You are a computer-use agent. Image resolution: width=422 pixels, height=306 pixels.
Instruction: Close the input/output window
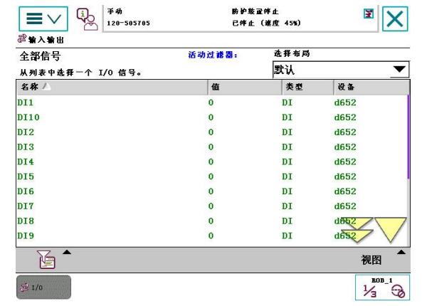395,19
